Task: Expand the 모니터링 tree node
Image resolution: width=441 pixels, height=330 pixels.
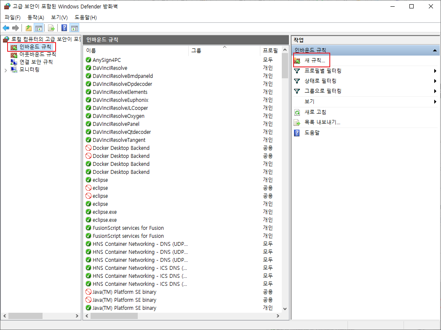Action: pos(5,70)
